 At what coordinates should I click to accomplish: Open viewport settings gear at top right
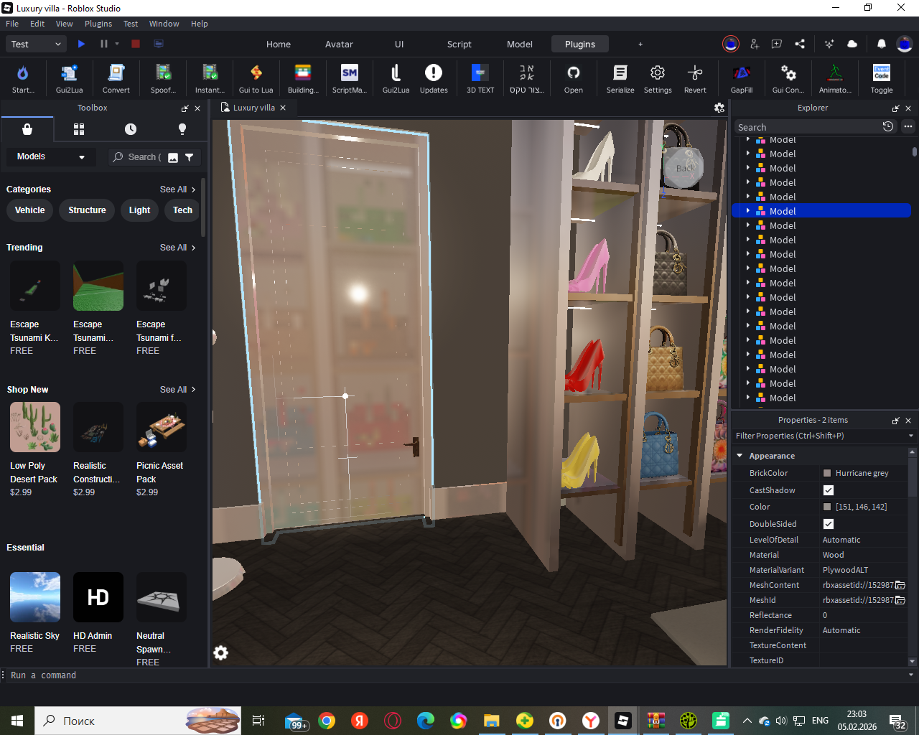(719, 108)
